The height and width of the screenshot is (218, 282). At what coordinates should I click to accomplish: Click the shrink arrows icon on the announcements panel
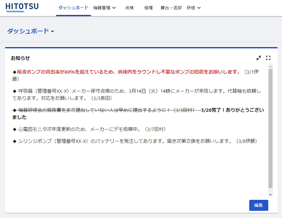[x=258, y=58]
